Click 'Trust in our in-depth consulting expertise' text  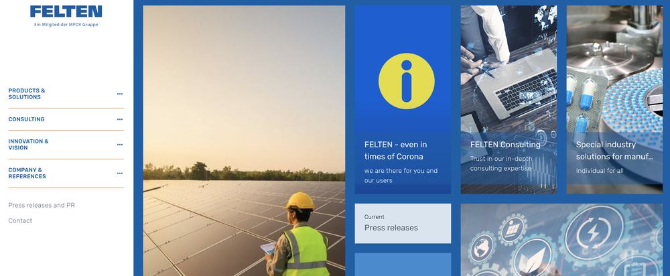[x=501, y=163]
